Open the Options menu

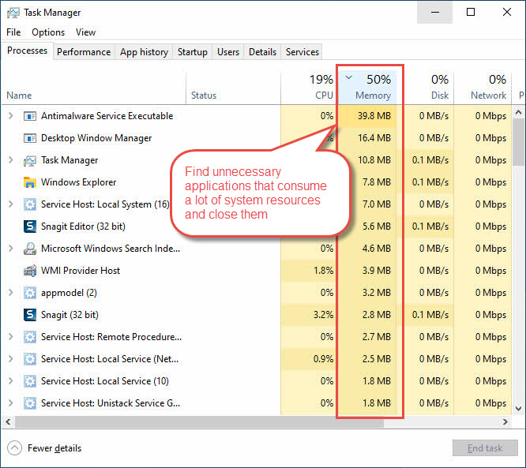point(48,32)
